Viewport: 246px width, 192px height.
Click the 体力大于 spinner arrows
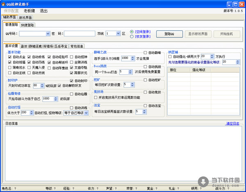point(32,113)
